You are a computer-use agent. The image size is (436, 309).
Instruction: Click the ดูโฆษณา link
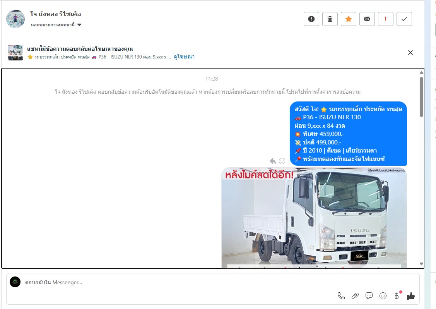point(184,57)
